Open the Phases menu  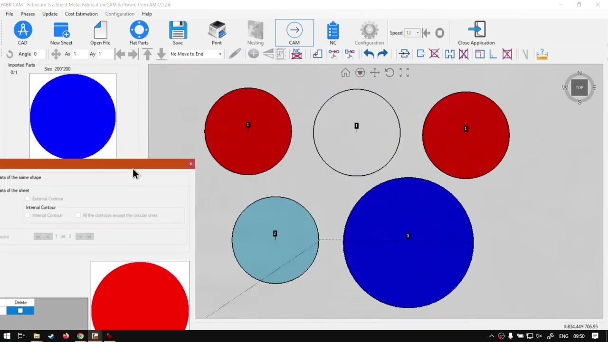tap(28, 14)
